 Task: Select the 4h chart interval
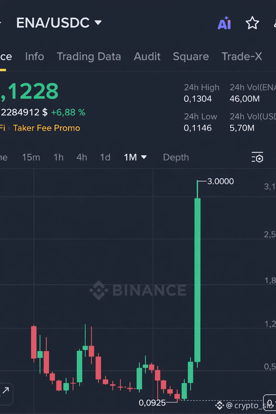(x=82, y=157)
